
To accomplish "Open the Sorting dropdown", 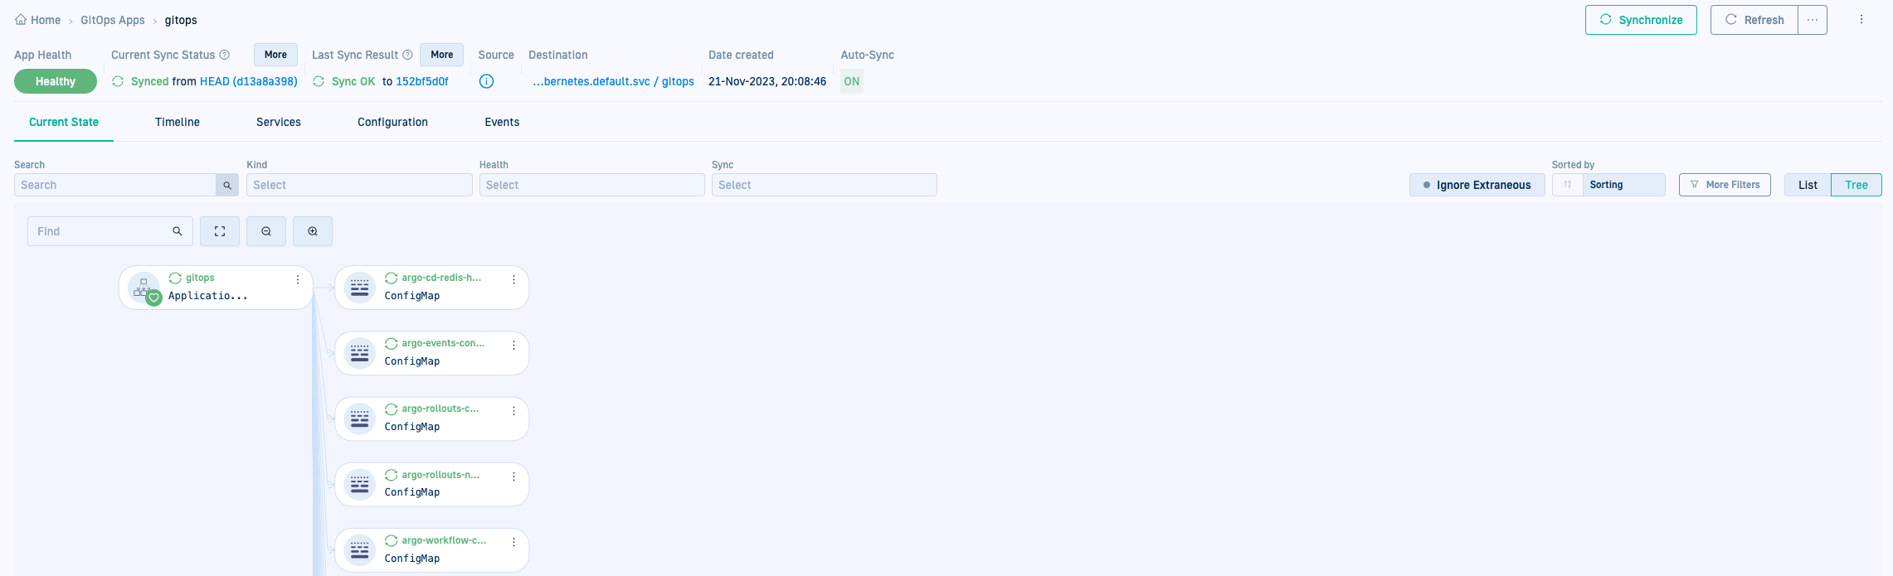I will pos(1623,185).
